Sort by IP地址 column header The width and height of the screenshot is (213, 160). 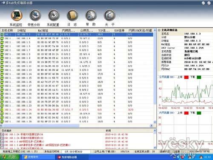pyautogui.click(x=21, y=30)
